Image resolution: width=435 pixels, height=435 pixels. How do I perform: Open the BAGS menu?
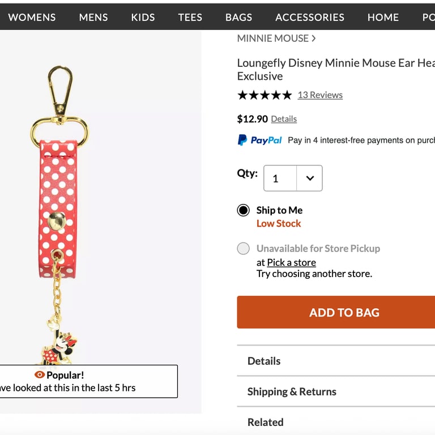pos(238,17)
